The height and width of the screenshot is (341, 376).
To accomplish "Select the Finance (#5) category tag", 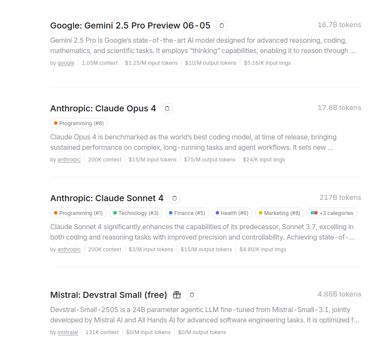I will [187, 213].
